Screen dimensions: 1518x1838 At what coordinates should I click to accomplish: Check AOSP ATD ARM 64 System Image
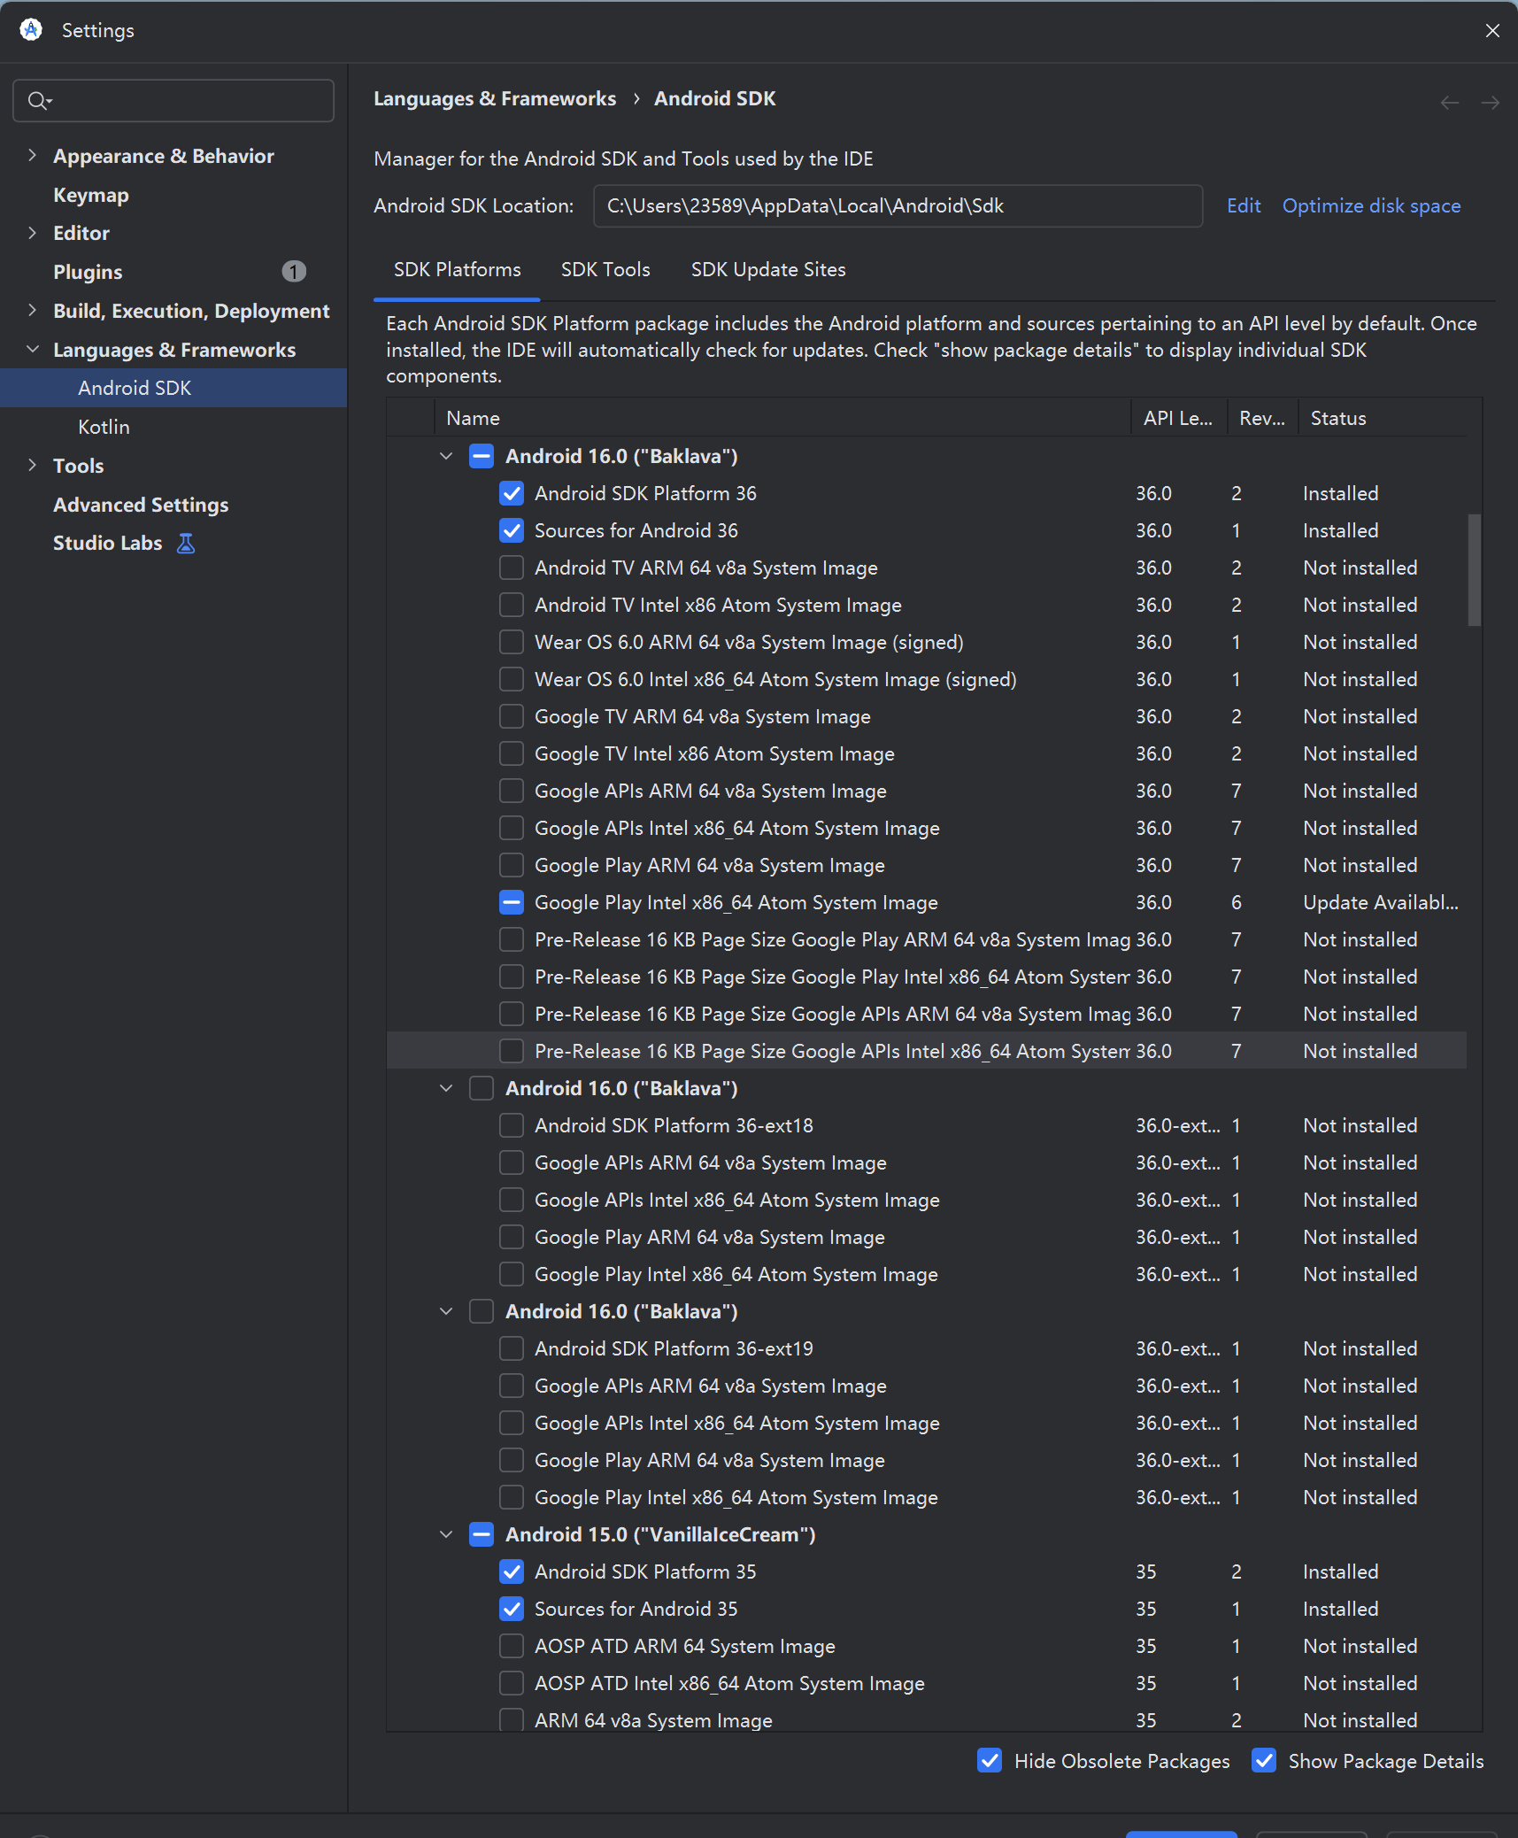point(512,1646)
